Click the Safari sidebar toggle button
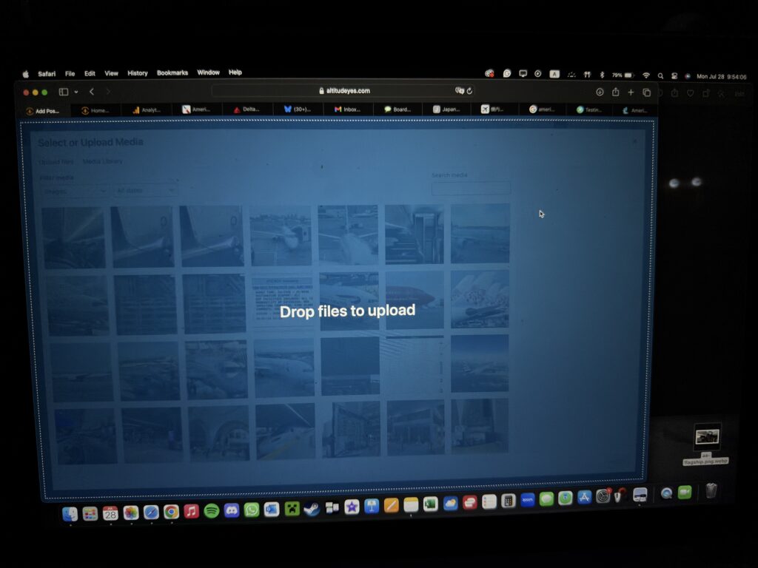Image resolution: width=758 pixels, height=568 pixels. (64, 92)
